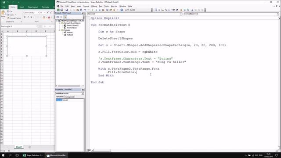Switch to Categorized tab in Properties panel

pyautogui.click(x=69, y=97)
